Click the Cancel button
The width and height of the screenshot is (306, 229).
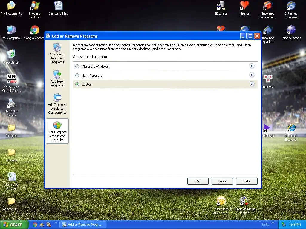point(222,181)
